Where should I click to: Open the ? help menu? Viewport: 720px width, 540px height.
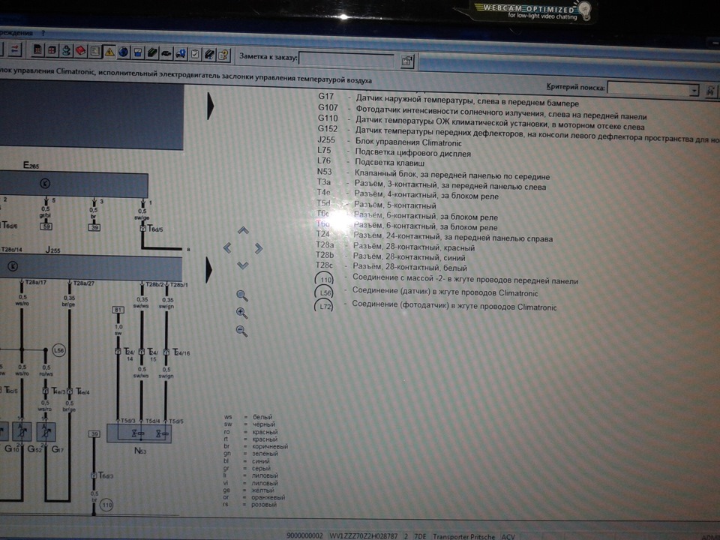[x=43, y=33]
